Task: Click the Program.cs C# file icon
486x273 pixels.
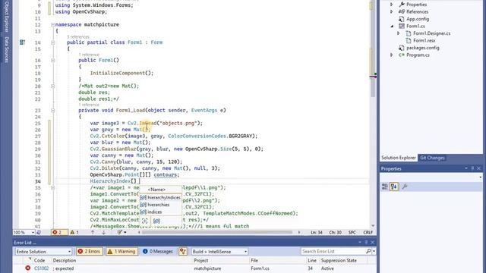Action: pyautogui.click(x=402, y=55)
